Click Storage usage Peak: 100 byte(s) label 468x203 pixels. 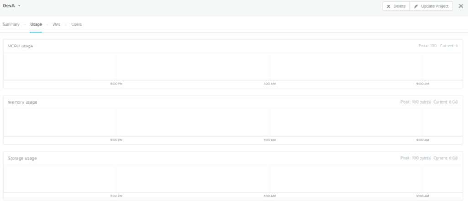(x=415, y=158)
